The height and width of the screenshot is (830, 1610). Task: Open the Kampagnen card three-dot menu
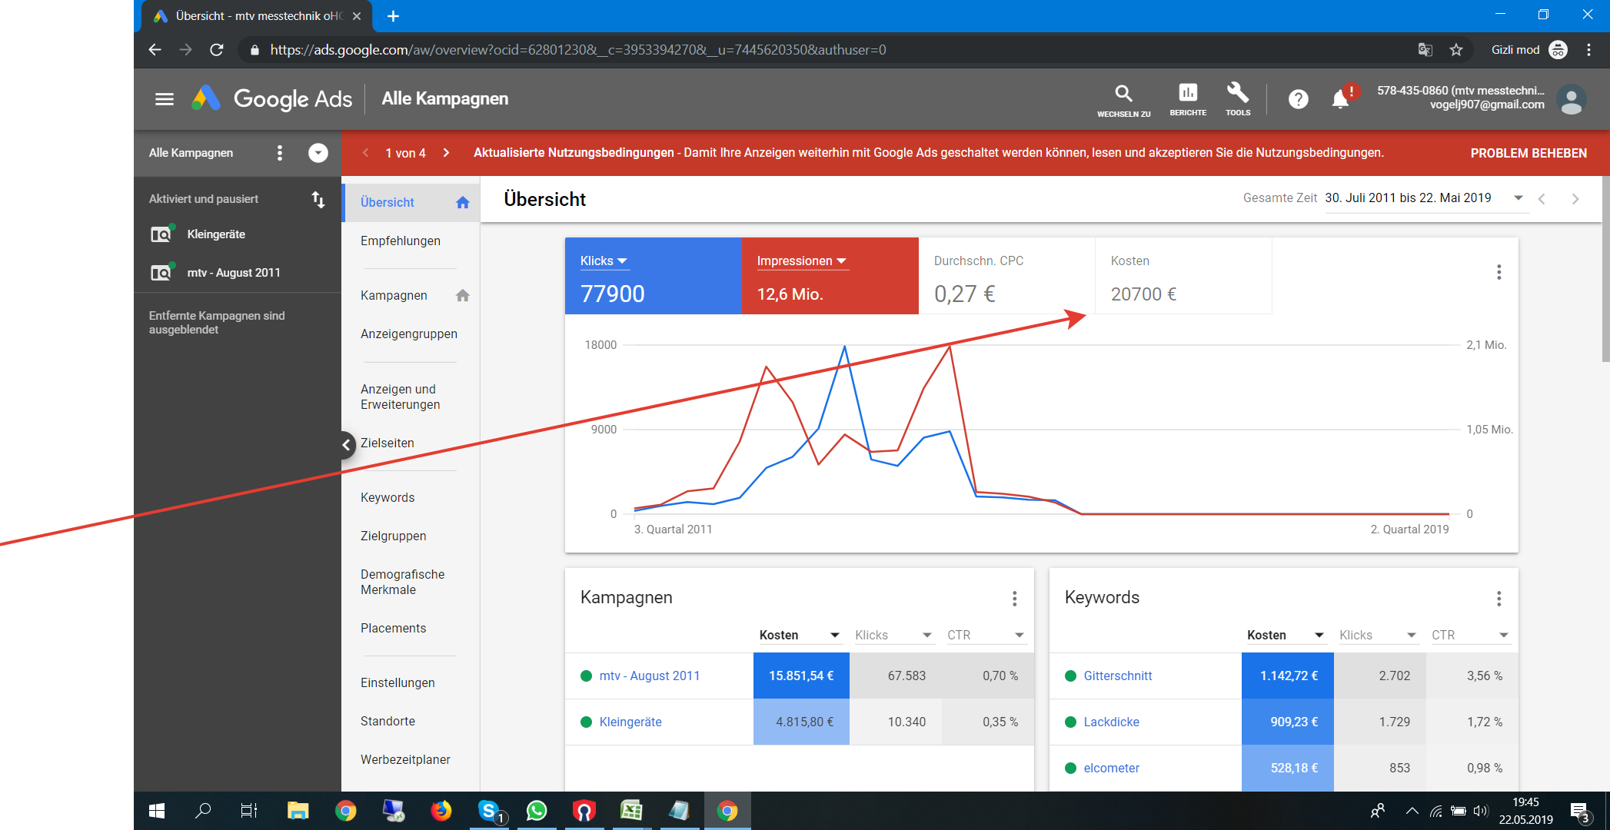pyautogui.click(x=1015, y=599)
